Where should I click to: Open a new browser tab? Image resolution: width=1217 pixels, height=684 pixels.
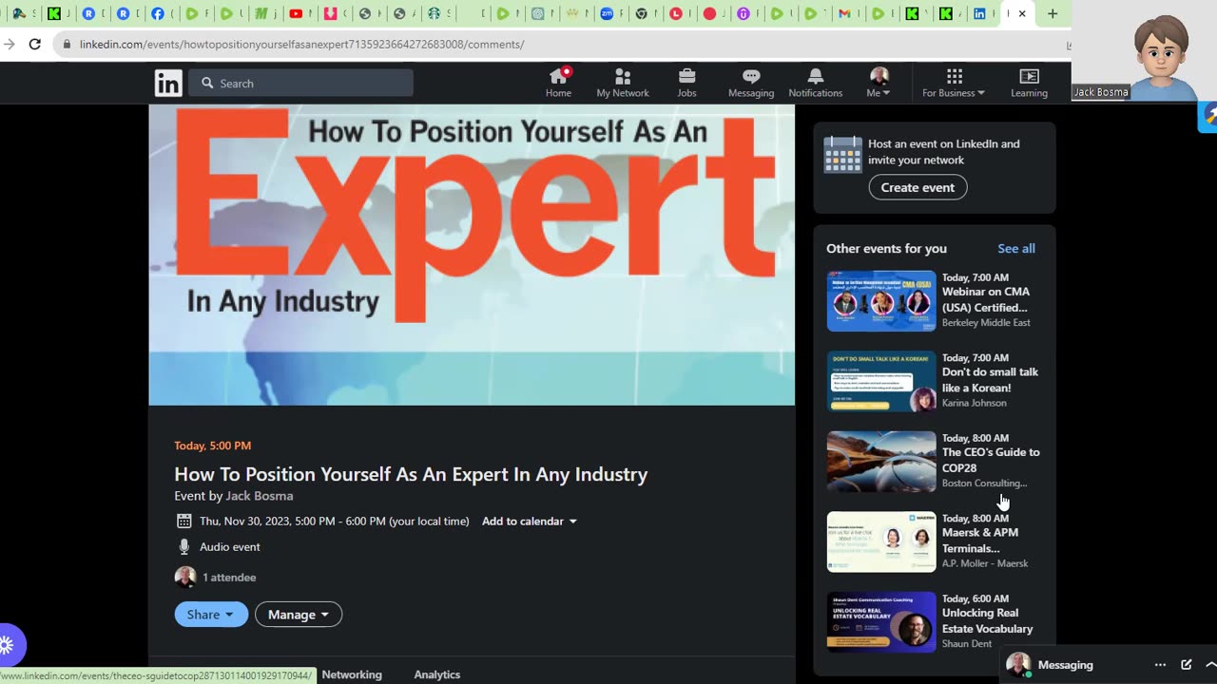[1052, 13]
